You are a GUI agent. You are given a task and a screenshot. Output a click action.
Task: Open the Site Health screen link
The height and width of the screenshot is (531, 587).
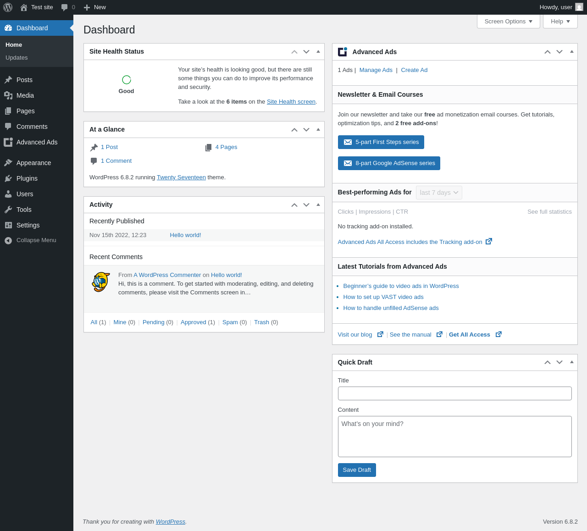[x=291, y=102]
